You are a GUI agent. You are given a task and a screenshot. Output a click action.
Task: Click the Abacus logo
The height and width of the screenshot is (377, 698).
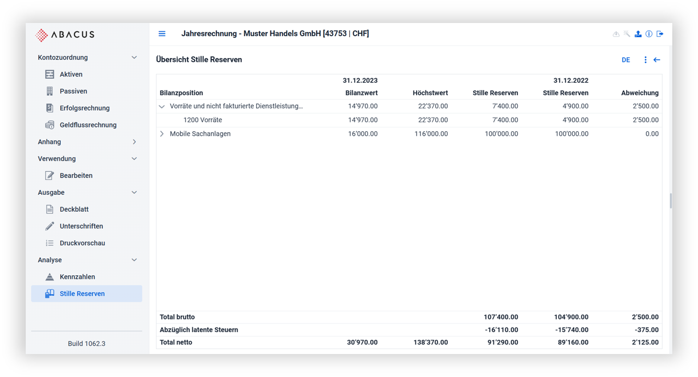click(65, 34)
